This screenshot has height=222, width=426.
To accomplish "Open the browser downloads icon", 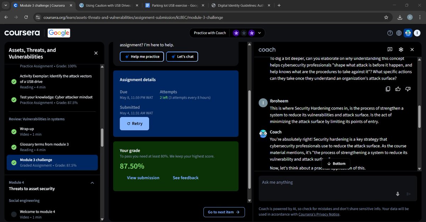I will (400, 17).
